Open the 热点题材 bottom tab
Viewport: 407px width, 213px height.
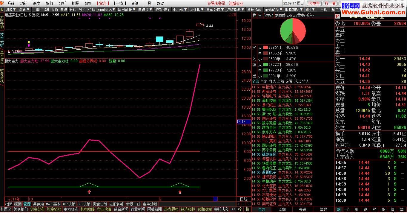[171, 209]
